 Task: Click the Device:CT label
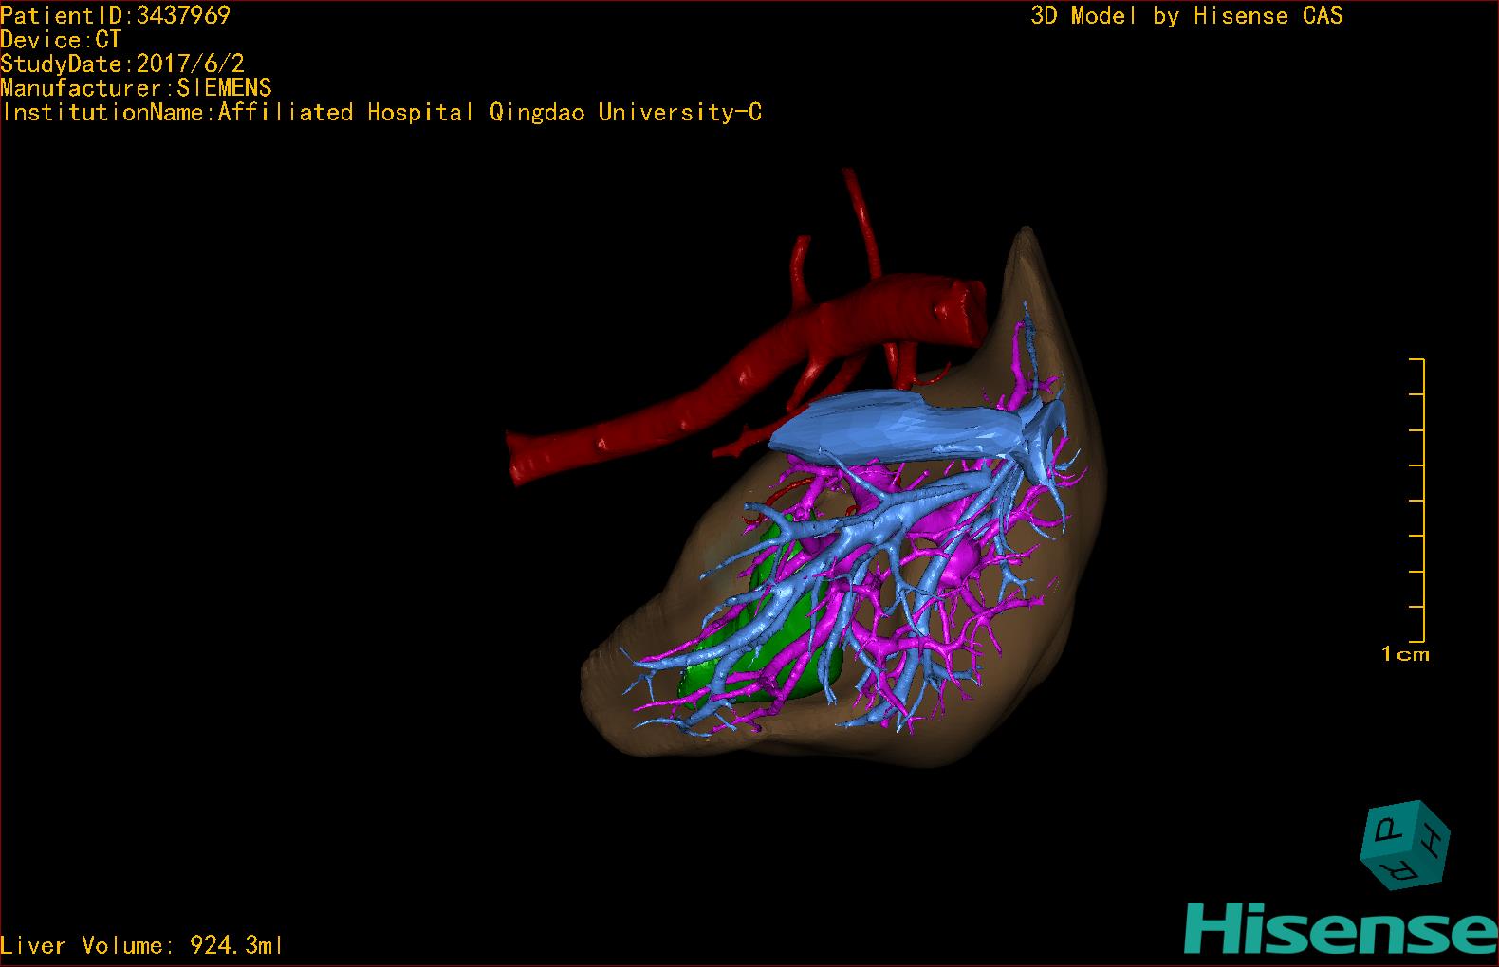click(x=61, y=40)
